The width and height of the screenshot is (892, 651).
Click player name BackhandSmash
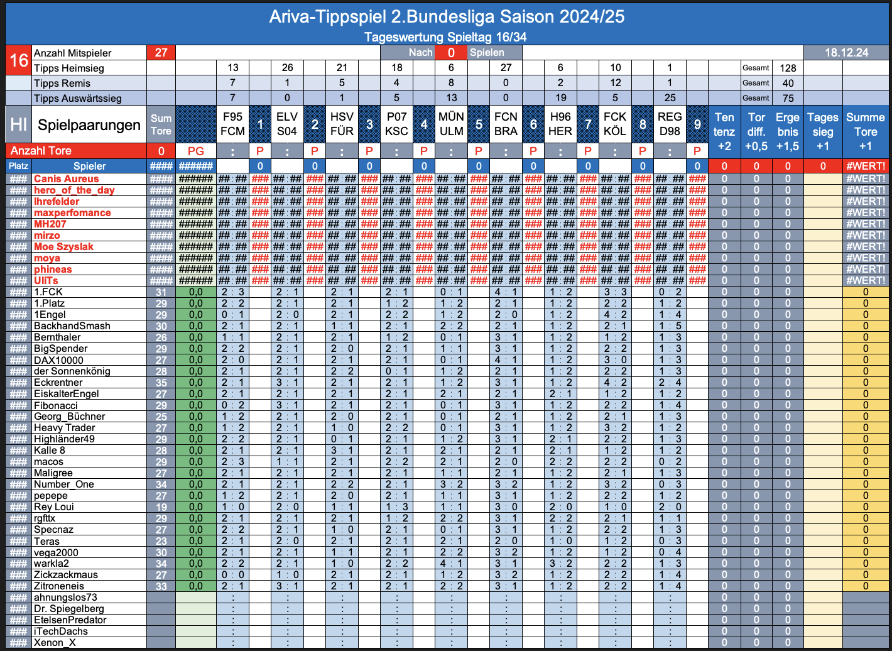pos(72,326)
